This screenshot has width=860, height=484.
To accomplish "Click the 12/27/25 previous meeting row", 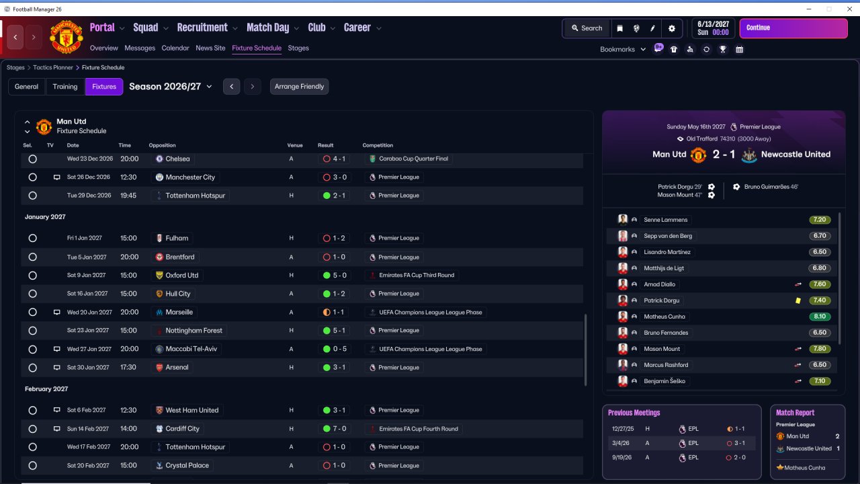I will [x=682, y=429].
